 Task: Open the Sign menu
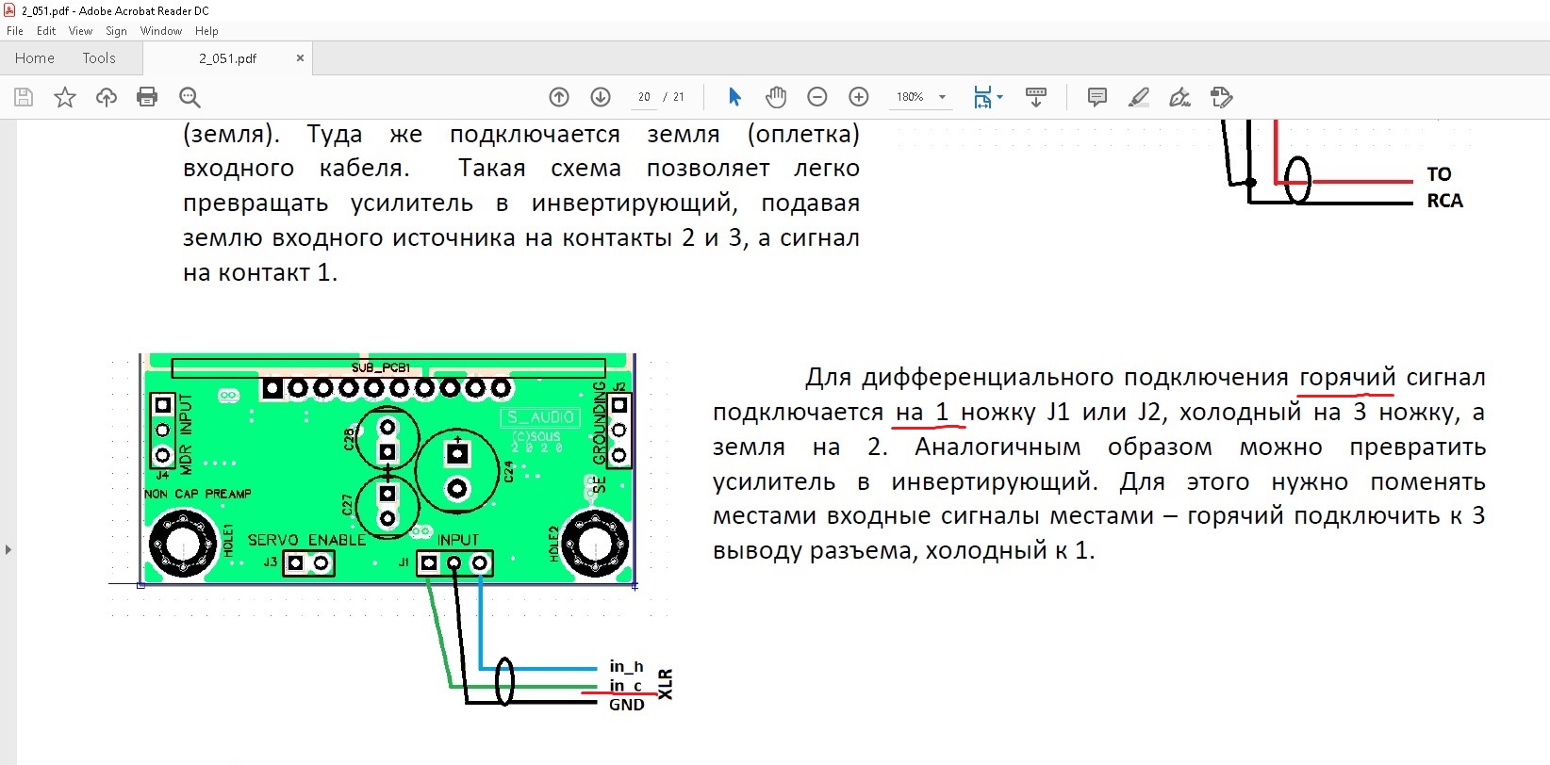tap(116, 31)
